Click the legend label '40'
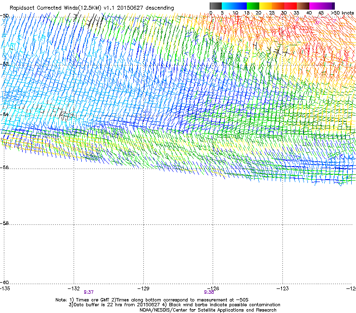 [309, 13]
